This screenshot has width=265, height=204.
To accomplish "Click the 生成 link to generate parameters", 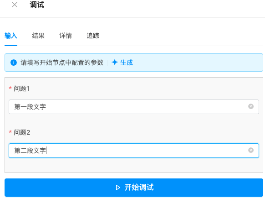I will click(127, 63).
